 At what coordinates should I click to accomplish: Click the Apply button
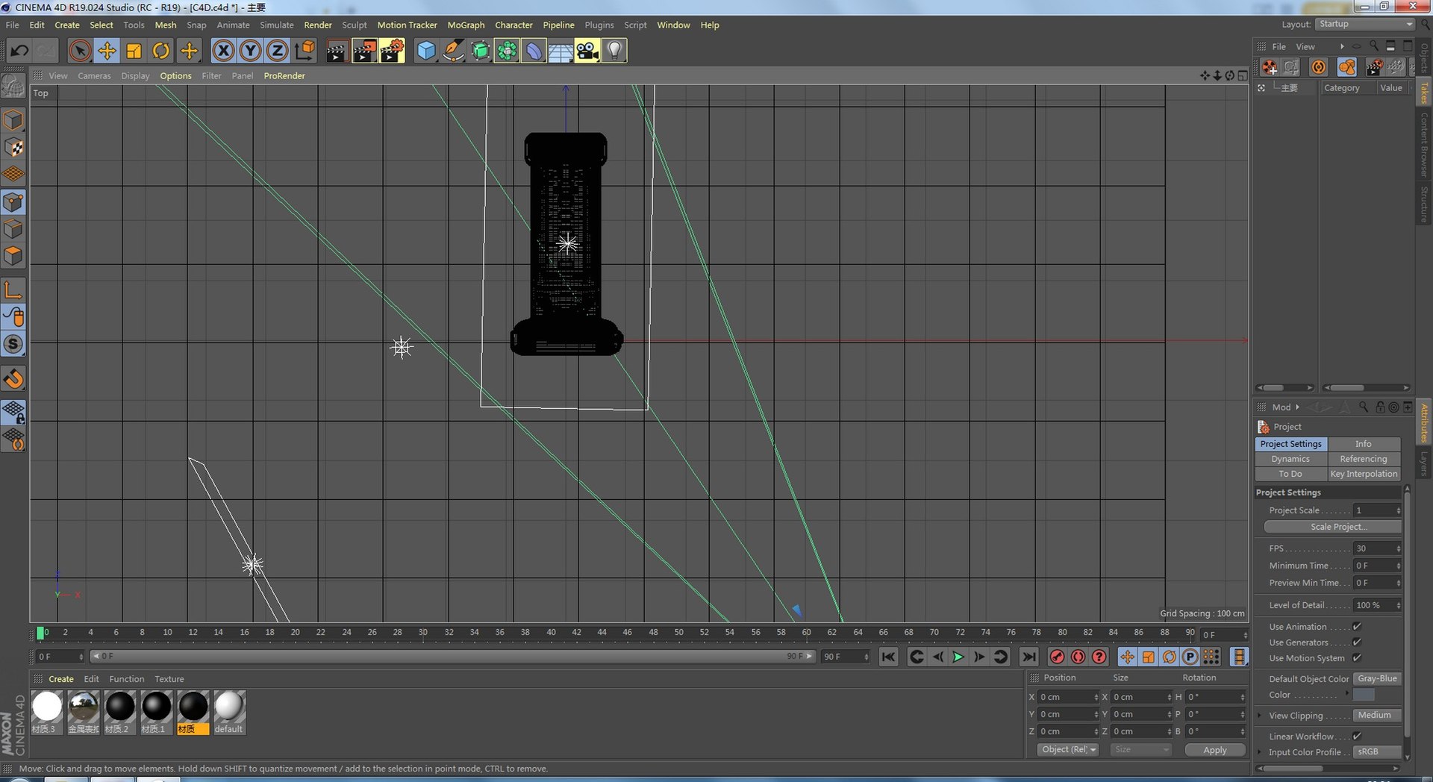point(1215,750)
